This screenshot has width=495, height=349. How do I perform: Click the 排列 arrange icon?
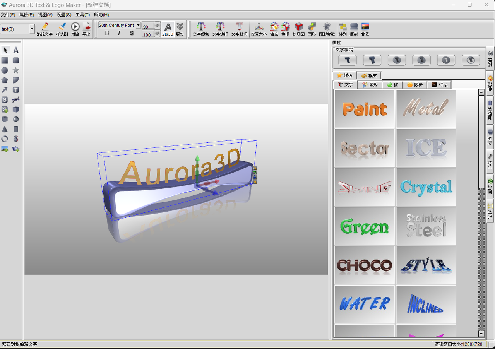[343, 29]
